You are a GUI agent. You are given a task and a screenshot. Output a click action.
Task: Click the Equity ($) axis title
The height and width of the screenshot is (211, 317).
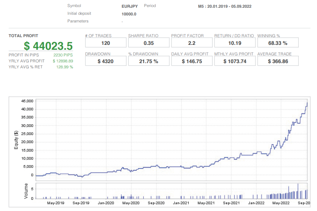(x=16, y=140)
